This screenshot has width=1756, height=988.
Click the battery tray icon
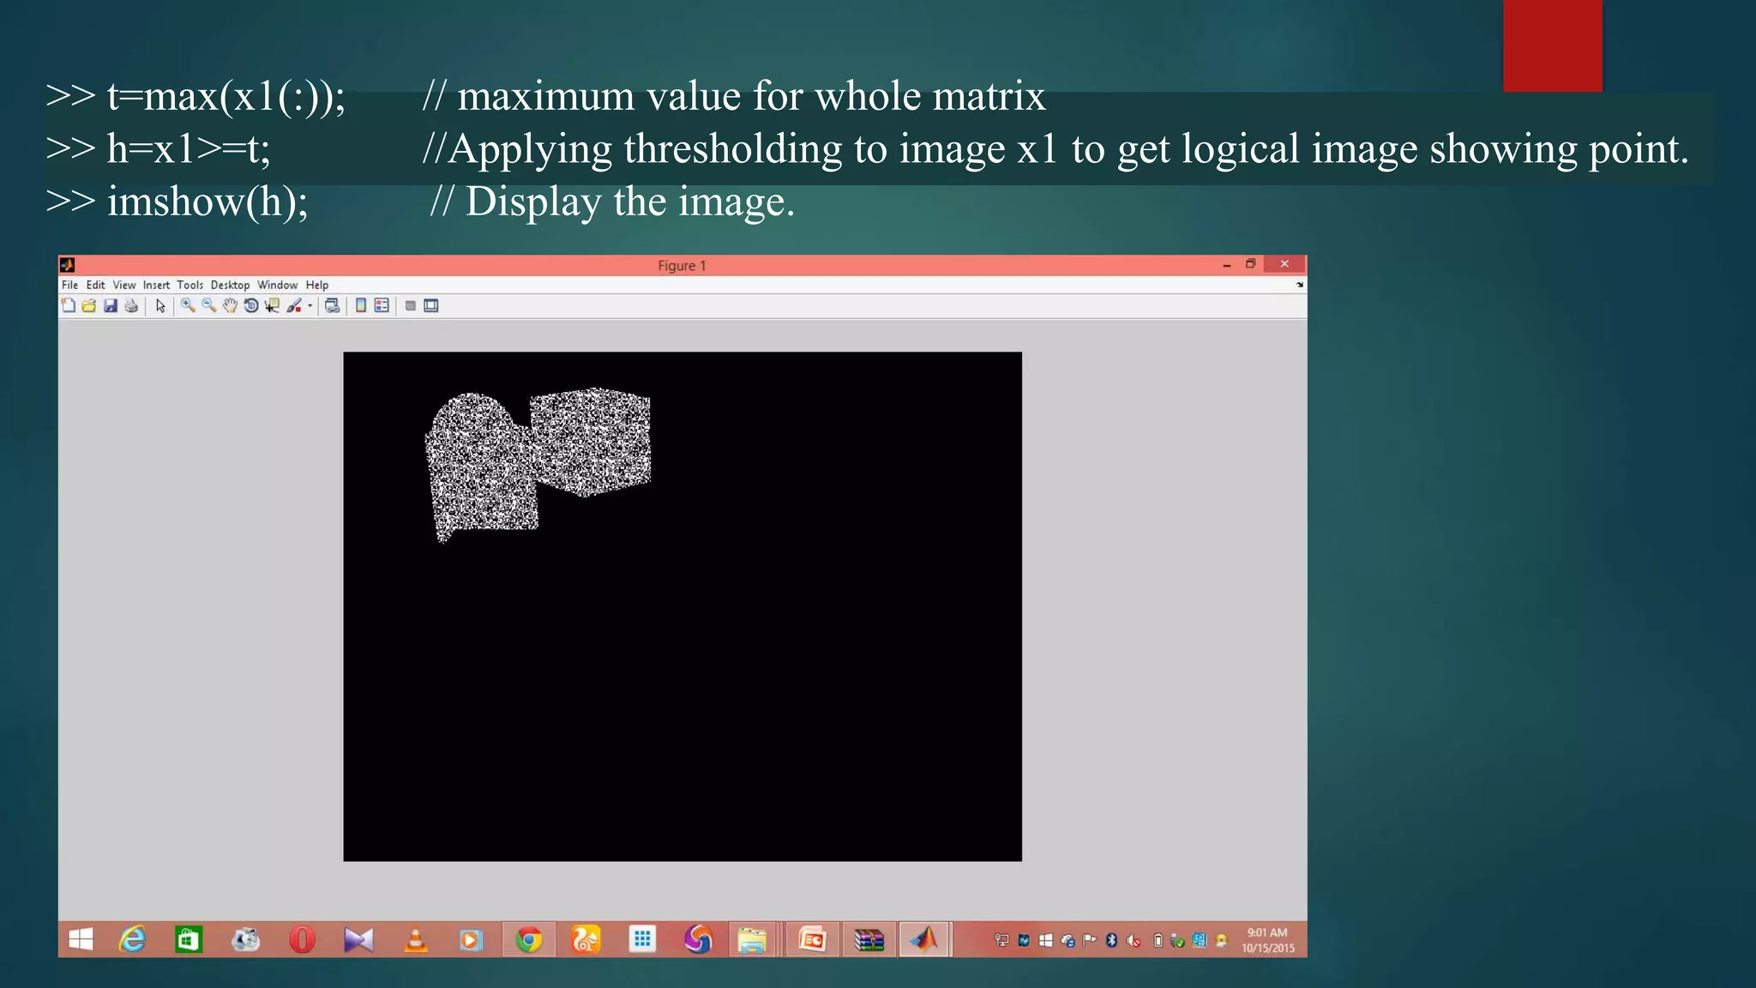point(1158,941)
